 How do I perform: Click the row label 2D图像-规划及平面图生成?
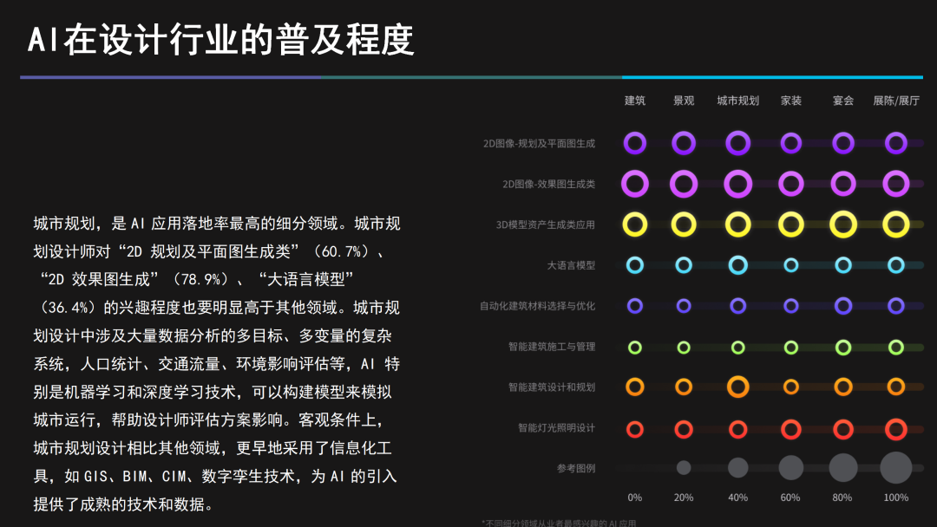(539, 143)
